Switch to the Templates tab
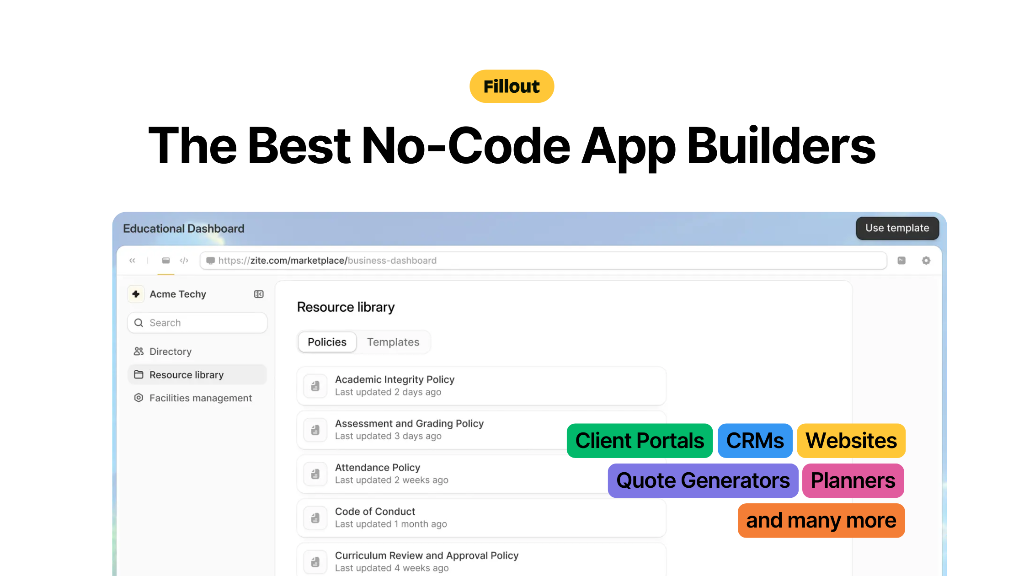 tap(393, 342)
